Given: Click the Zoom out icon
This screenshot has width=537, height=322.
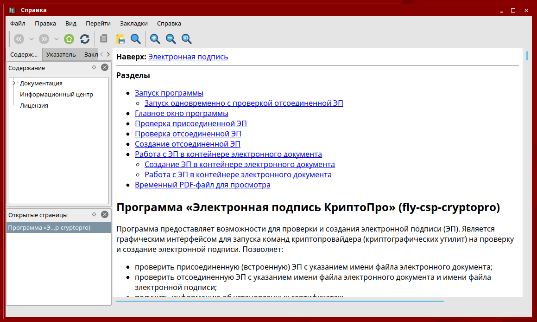Looking at the screenshot, I should pos(171,39).
